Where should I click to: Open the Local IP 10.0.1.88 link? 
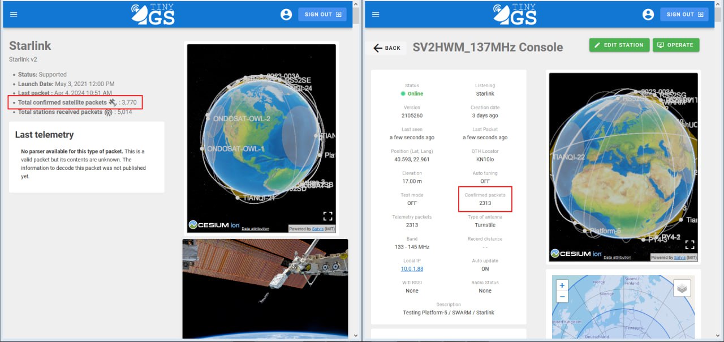click(x=412, y=268)
